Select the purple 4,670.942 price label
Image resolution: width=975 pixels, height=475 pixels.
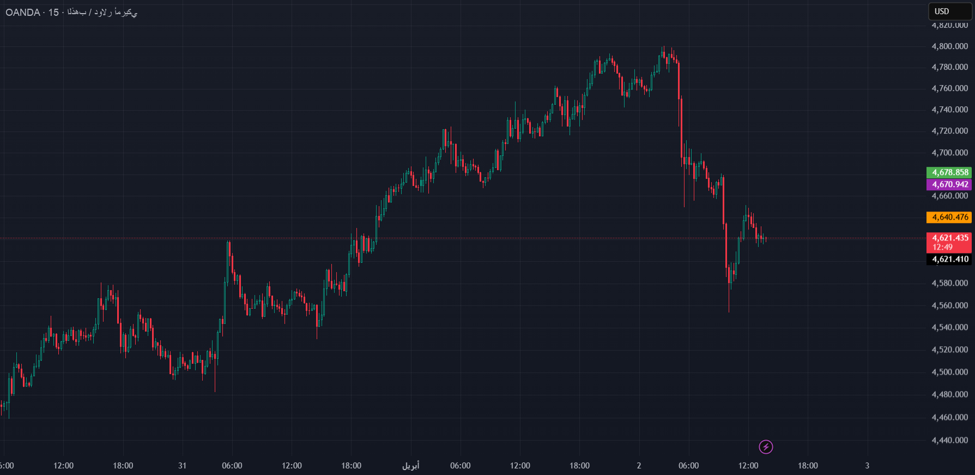949,184
